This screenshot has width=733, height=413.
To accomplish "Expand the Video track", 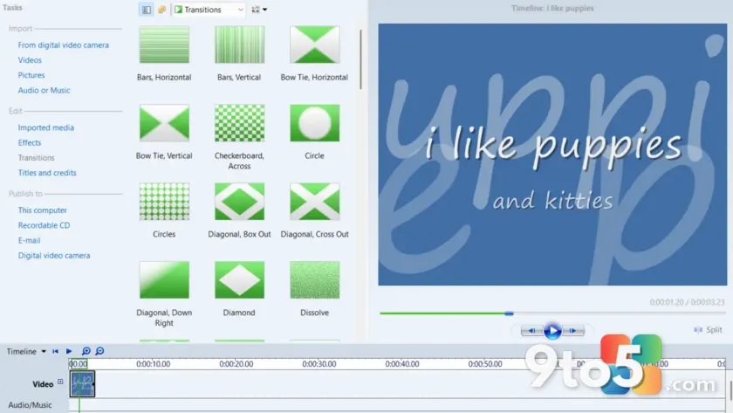I will 60,382.
